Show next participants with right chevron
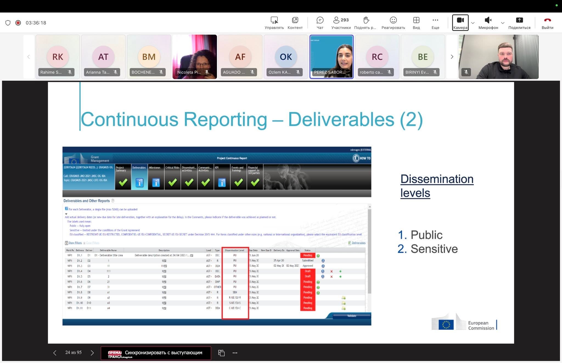Viewport: 562px width, 363px height. coord(452,57)
